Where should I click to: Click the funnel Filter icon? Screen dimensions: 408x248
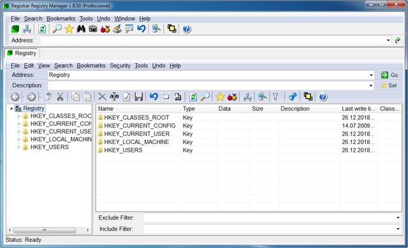click(x=275, y=97)
